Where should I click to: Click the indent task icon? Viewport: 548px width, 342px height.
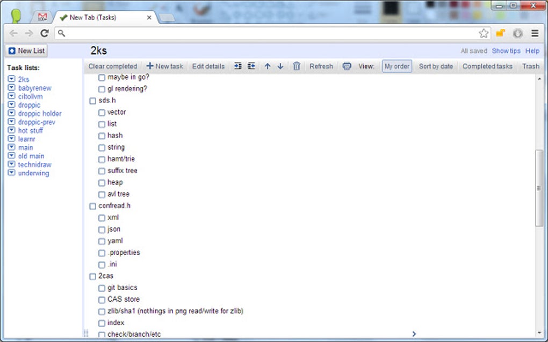click(x=237, y=66)
